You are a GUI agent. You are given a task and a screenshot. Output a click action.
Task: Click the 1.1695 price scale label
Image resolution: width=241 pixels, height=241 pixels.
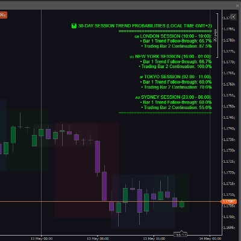tap(229, 228)
